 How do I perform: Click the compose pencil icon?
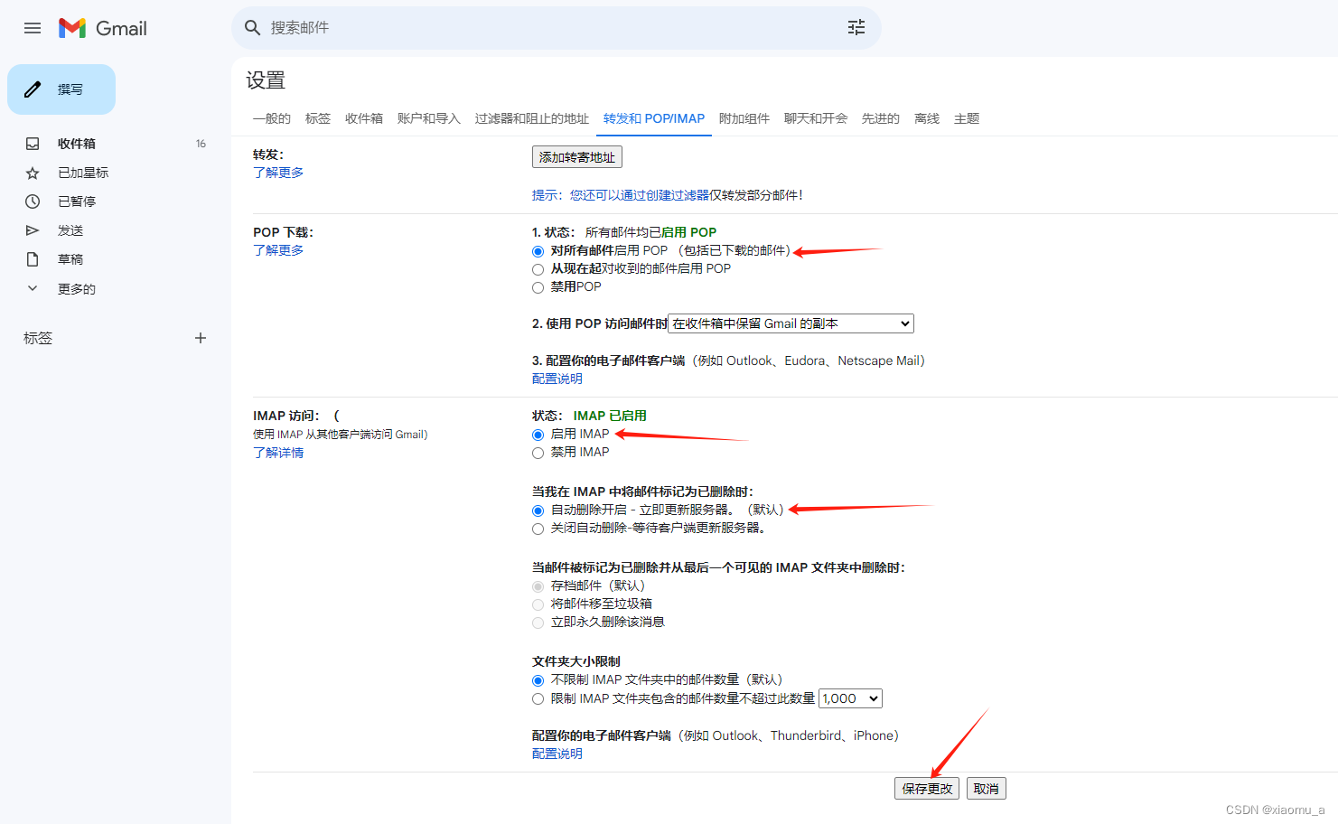(x=33, y=89)
